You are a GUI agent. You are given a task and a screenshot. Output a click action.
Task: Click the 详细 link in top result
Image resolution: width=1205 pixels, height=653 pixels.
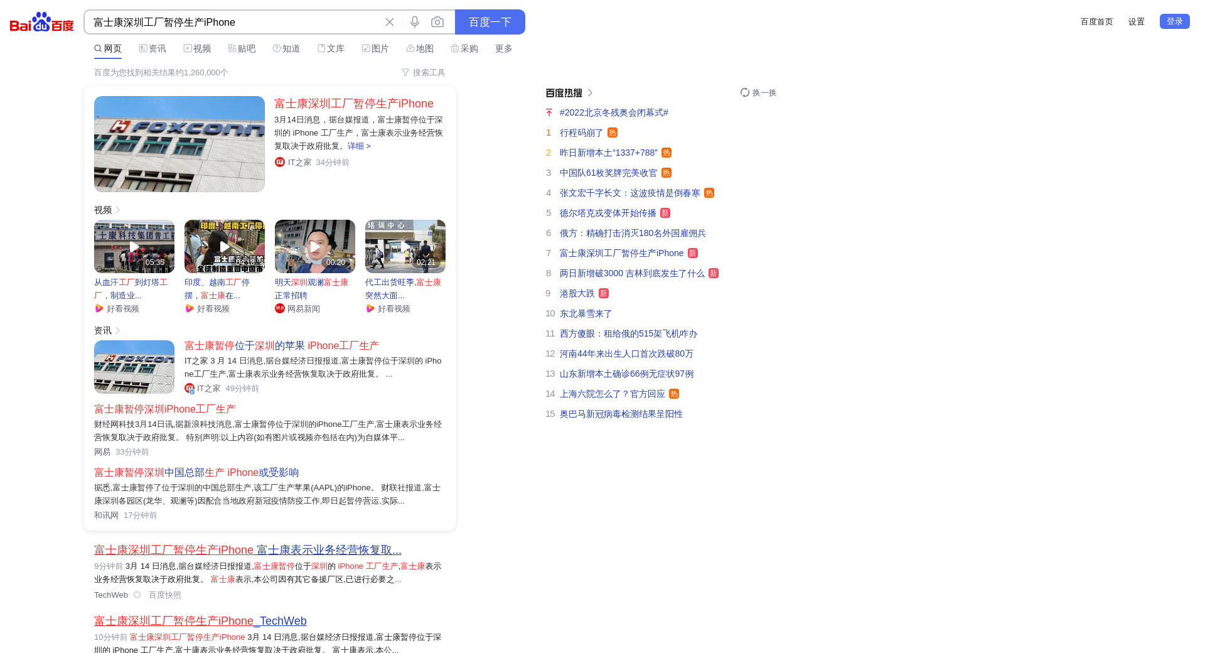click(x=359, y=146)
